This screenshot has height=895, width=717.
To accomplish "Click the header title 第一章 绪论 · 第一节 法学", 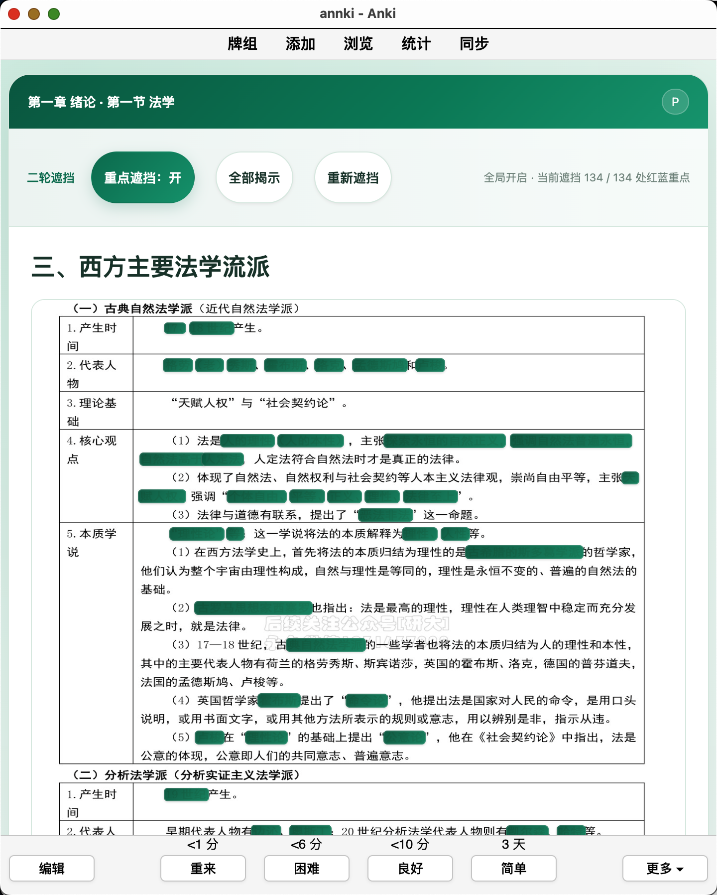I will (x=101, y=102).
